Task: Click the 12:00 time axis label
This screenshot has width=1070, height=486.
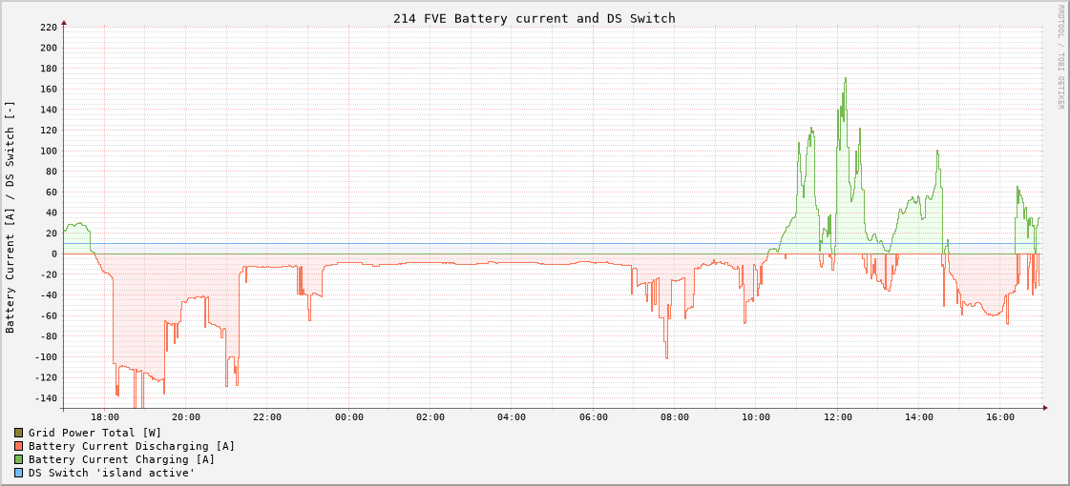Action: coord(838,417)
